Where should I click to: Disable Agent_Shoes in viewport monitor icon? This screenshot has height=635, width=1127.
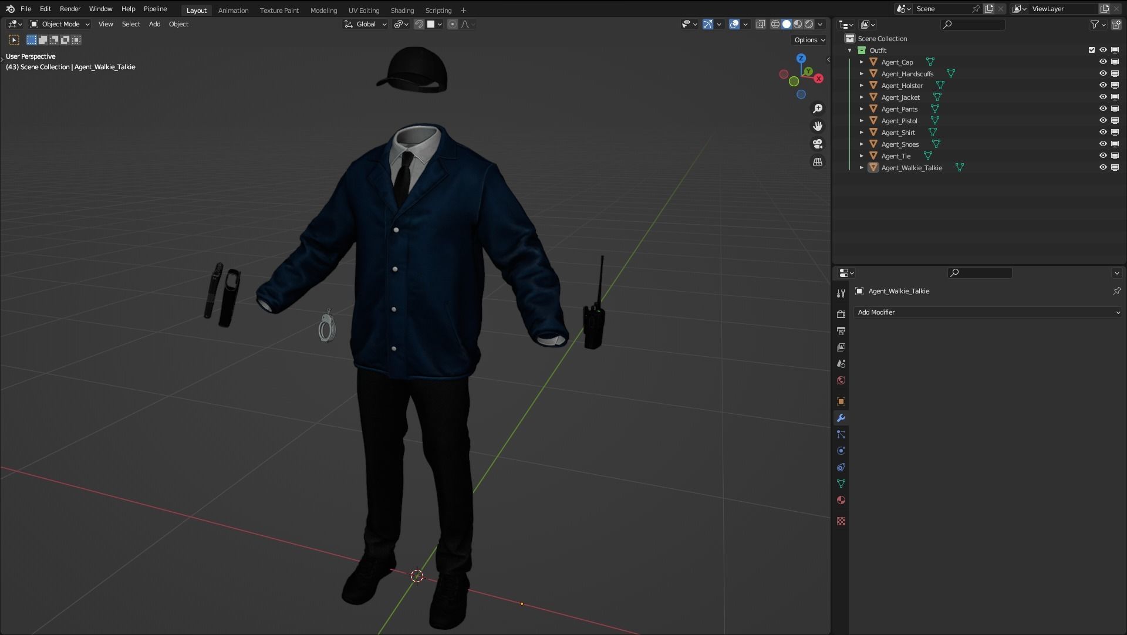pyautogui.click(x=1115, y=144)
